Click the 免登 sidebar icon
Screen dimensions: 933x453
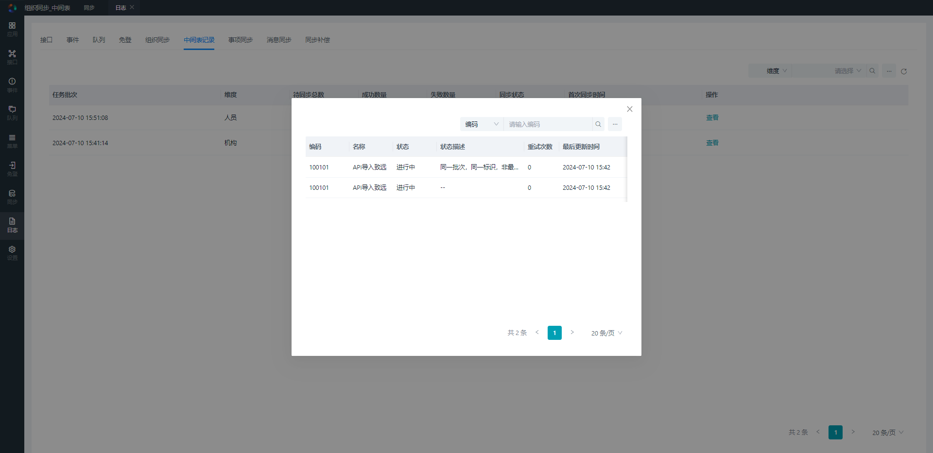(12, 168)
